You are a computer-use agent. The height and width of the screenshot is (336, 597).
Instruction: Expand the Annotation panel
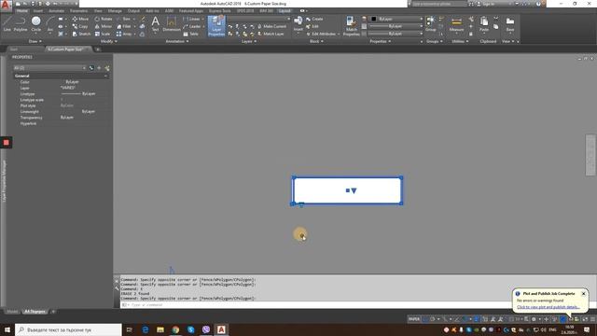[176, 41]
